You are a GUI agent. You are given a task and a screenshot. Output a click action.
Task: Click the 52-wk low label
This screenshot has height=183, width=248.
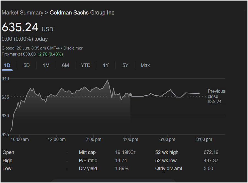pyautogui.click(x=166, y=161)
